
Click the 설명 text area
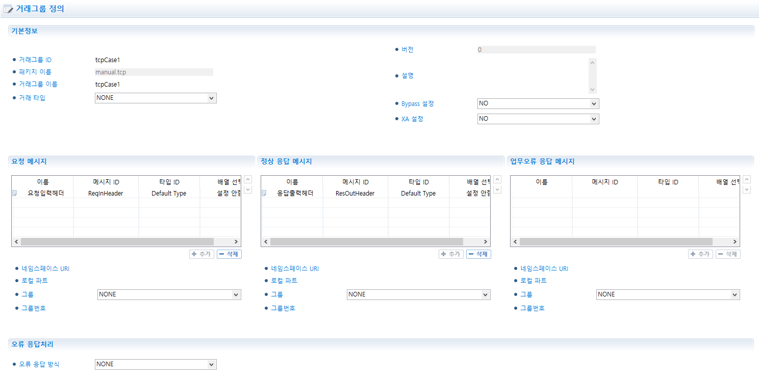click(x=533, y=75)
